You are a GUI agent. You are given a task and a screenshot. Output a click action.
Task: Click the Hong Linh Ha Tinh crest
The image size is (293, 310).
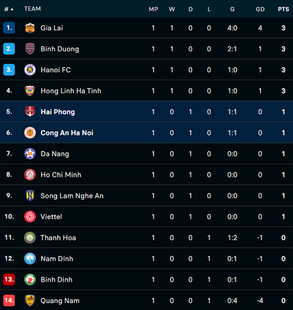(30, 91)
